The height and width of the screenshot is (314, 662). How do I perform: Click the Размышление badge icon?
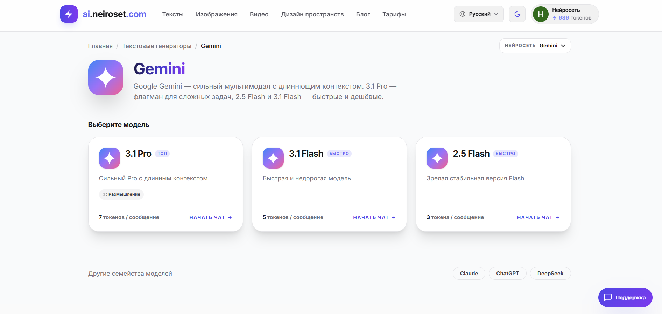(x=105, y=194)
